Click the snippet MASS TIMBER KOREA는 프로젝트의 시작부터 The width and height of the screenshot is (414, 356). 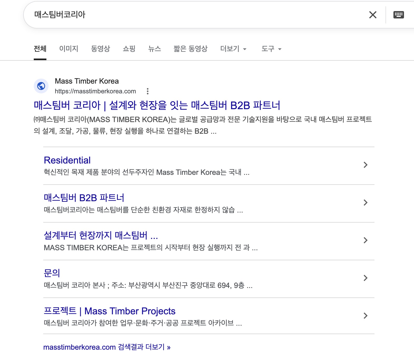click(x=151, y=248)
